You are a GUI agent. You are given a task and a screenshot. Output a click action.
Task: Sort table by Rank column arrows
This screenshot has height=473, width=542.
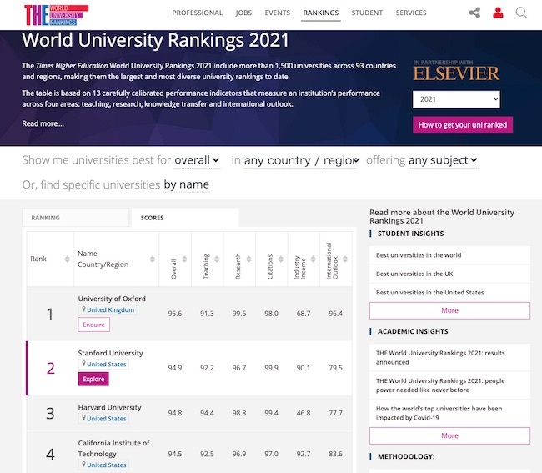(67, 259)
